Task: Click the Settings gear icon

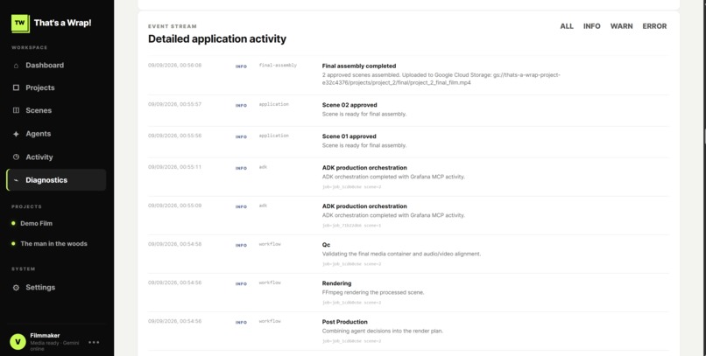Action: click(17, 288)
